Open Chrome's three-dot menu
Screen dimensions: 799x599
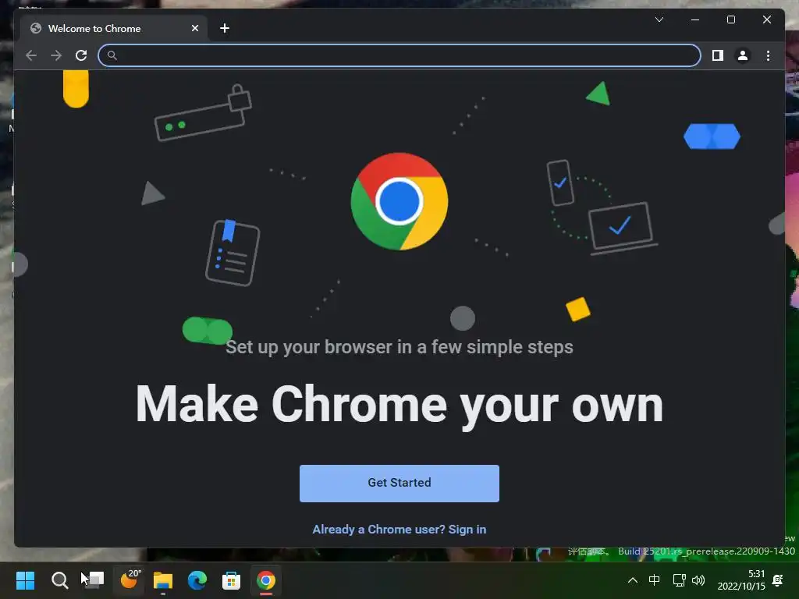coord(768,55)
